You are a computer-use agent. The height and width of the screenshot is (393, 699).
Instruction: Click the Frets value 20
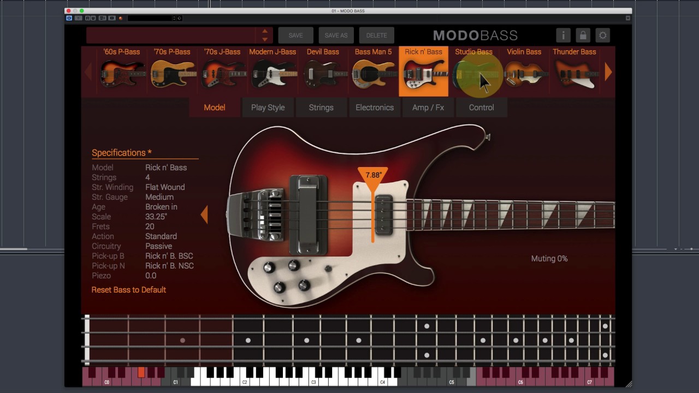click(150, 227)
